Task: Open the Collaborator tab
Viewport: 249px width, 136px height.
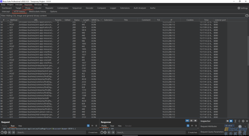Action: [x=63, y=8]
